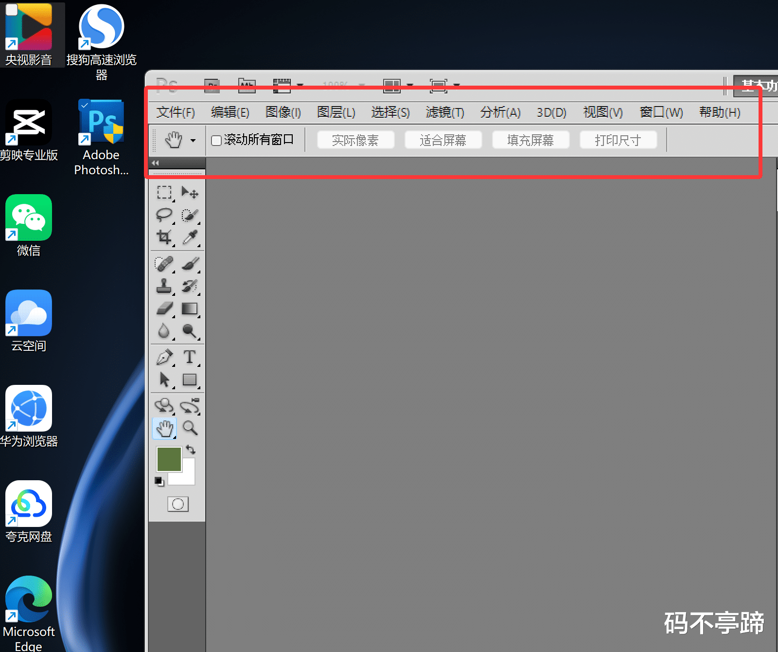The image size is (778, 652).
Task: Open the 3D(D) menu
Action: coord(551,112)
